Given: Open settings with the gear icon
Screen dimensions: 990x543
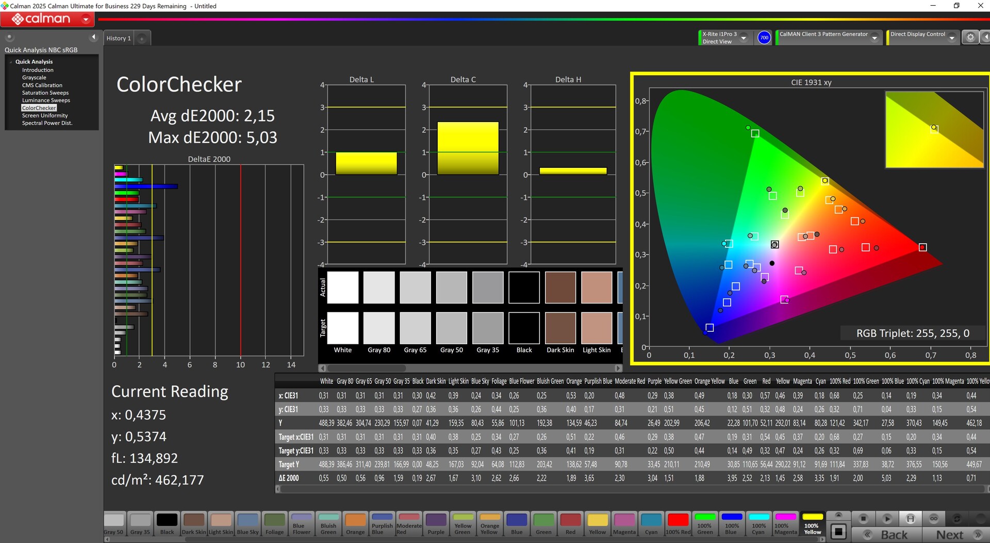Looking at the screenshot, I should 970,38.
